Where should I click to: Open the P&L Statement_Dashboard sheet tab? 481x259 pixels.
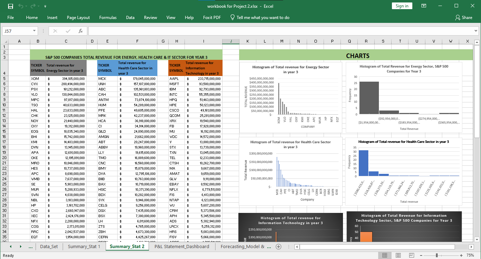[x=182, y=247]
